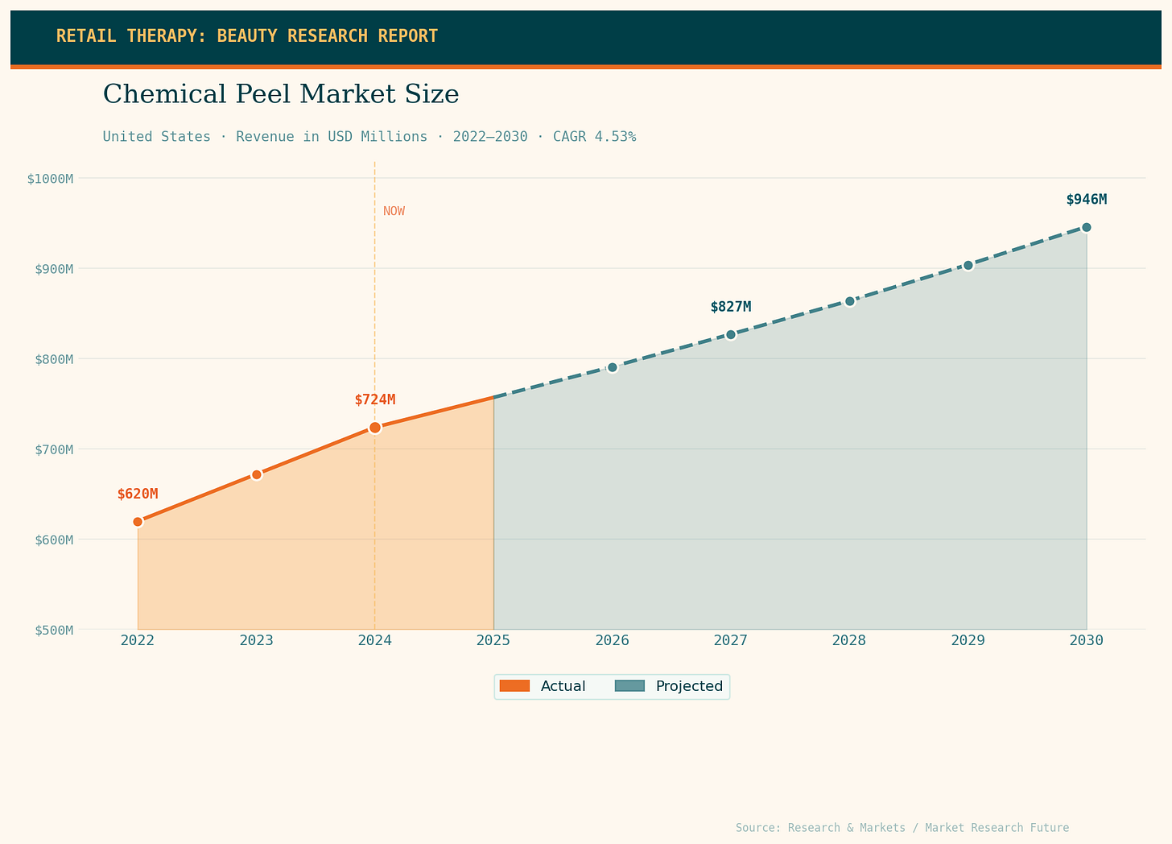This screenshot has width=1172, height=844.
Task: Click the 'RETAIL THERAPY: BEAUTY RESEARCH REPORT' header
Action: click(x=247, y=36)
